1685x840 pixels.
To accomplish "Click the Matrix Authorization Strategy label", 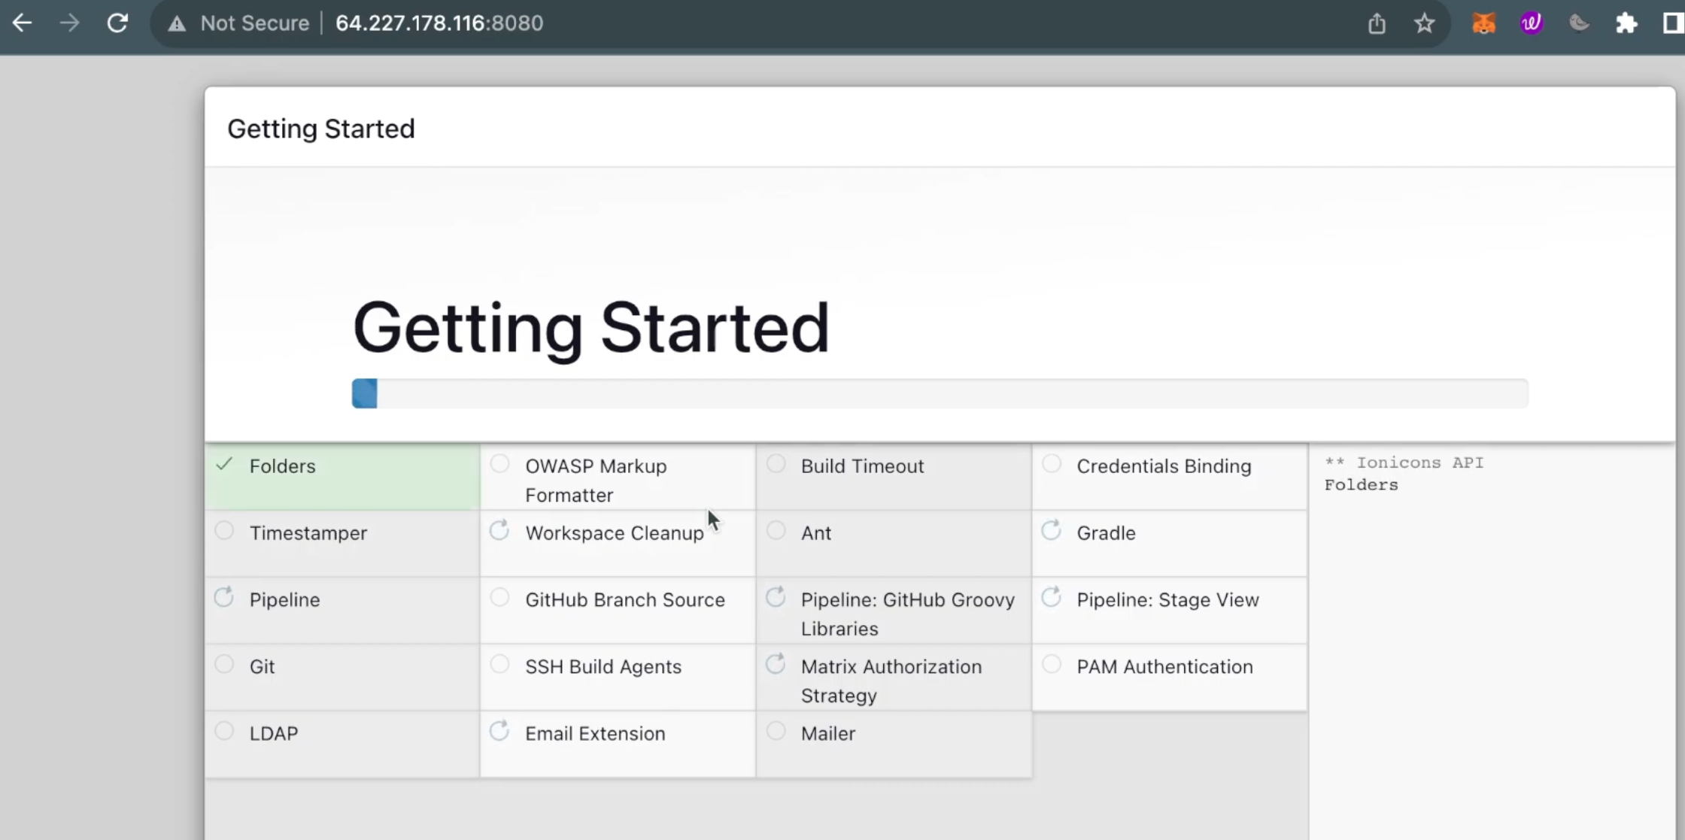I will (x=891, y=681).
